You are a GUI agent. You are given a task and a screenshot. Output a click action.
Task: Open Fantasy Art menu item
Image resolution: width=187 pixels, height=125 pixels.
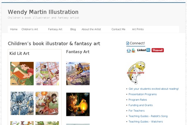click(55, 29)
